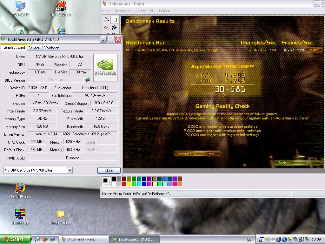Open the Mozilla Firefox desktop shortcut
The width and height of the screenshot is (325, 244).
(20, 191)
